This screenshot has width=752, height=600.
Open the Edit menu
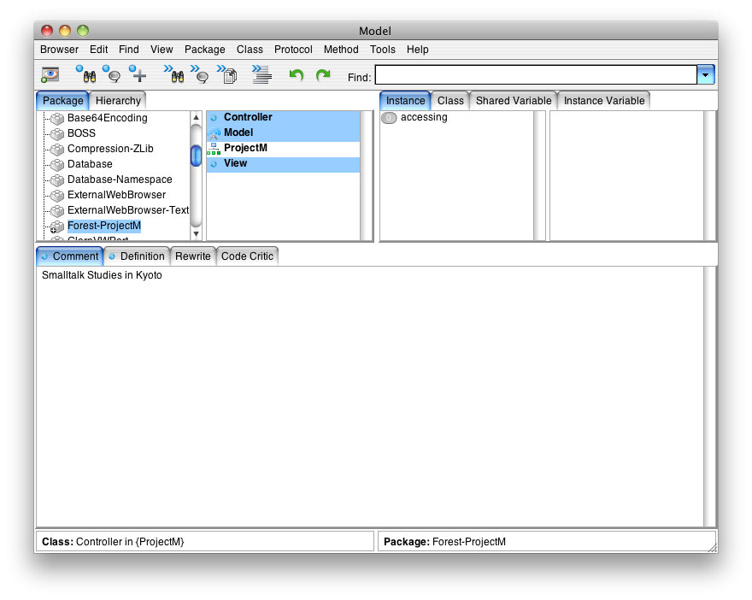pos(99,50)
